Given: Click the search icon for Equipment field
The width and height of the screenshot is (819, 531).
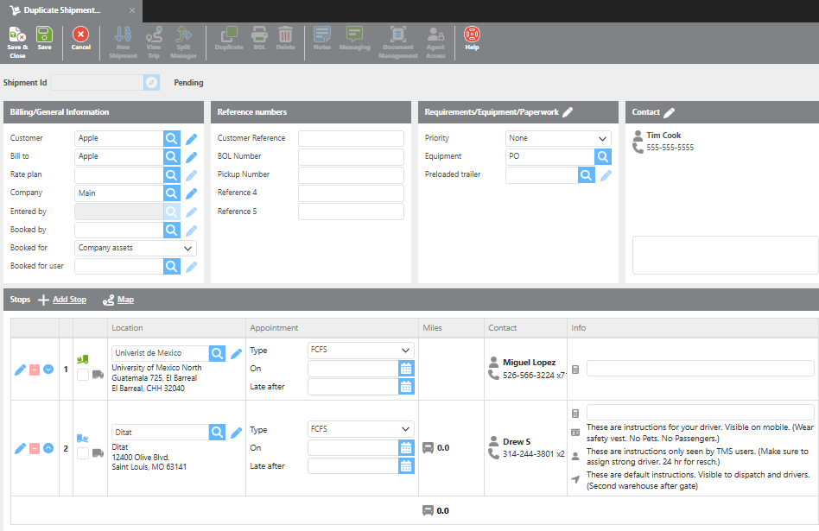Looking at the screenshot, I should (x=602, y=156).
